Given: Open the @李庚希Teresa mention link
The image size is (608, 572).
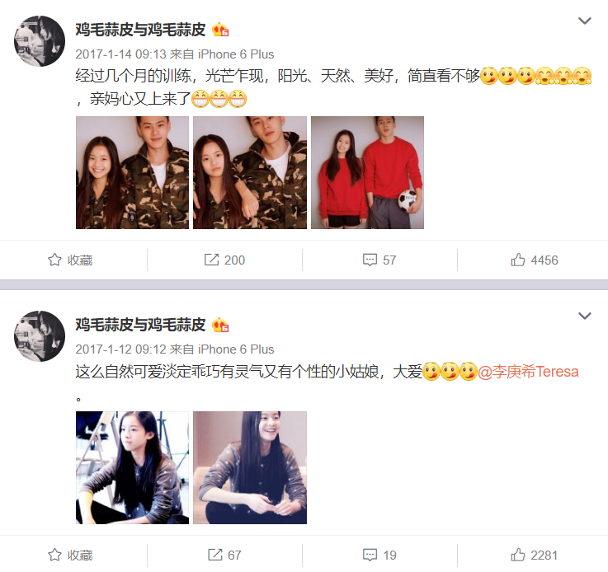Looking at the screenshot, I should [x=528, y=372].
